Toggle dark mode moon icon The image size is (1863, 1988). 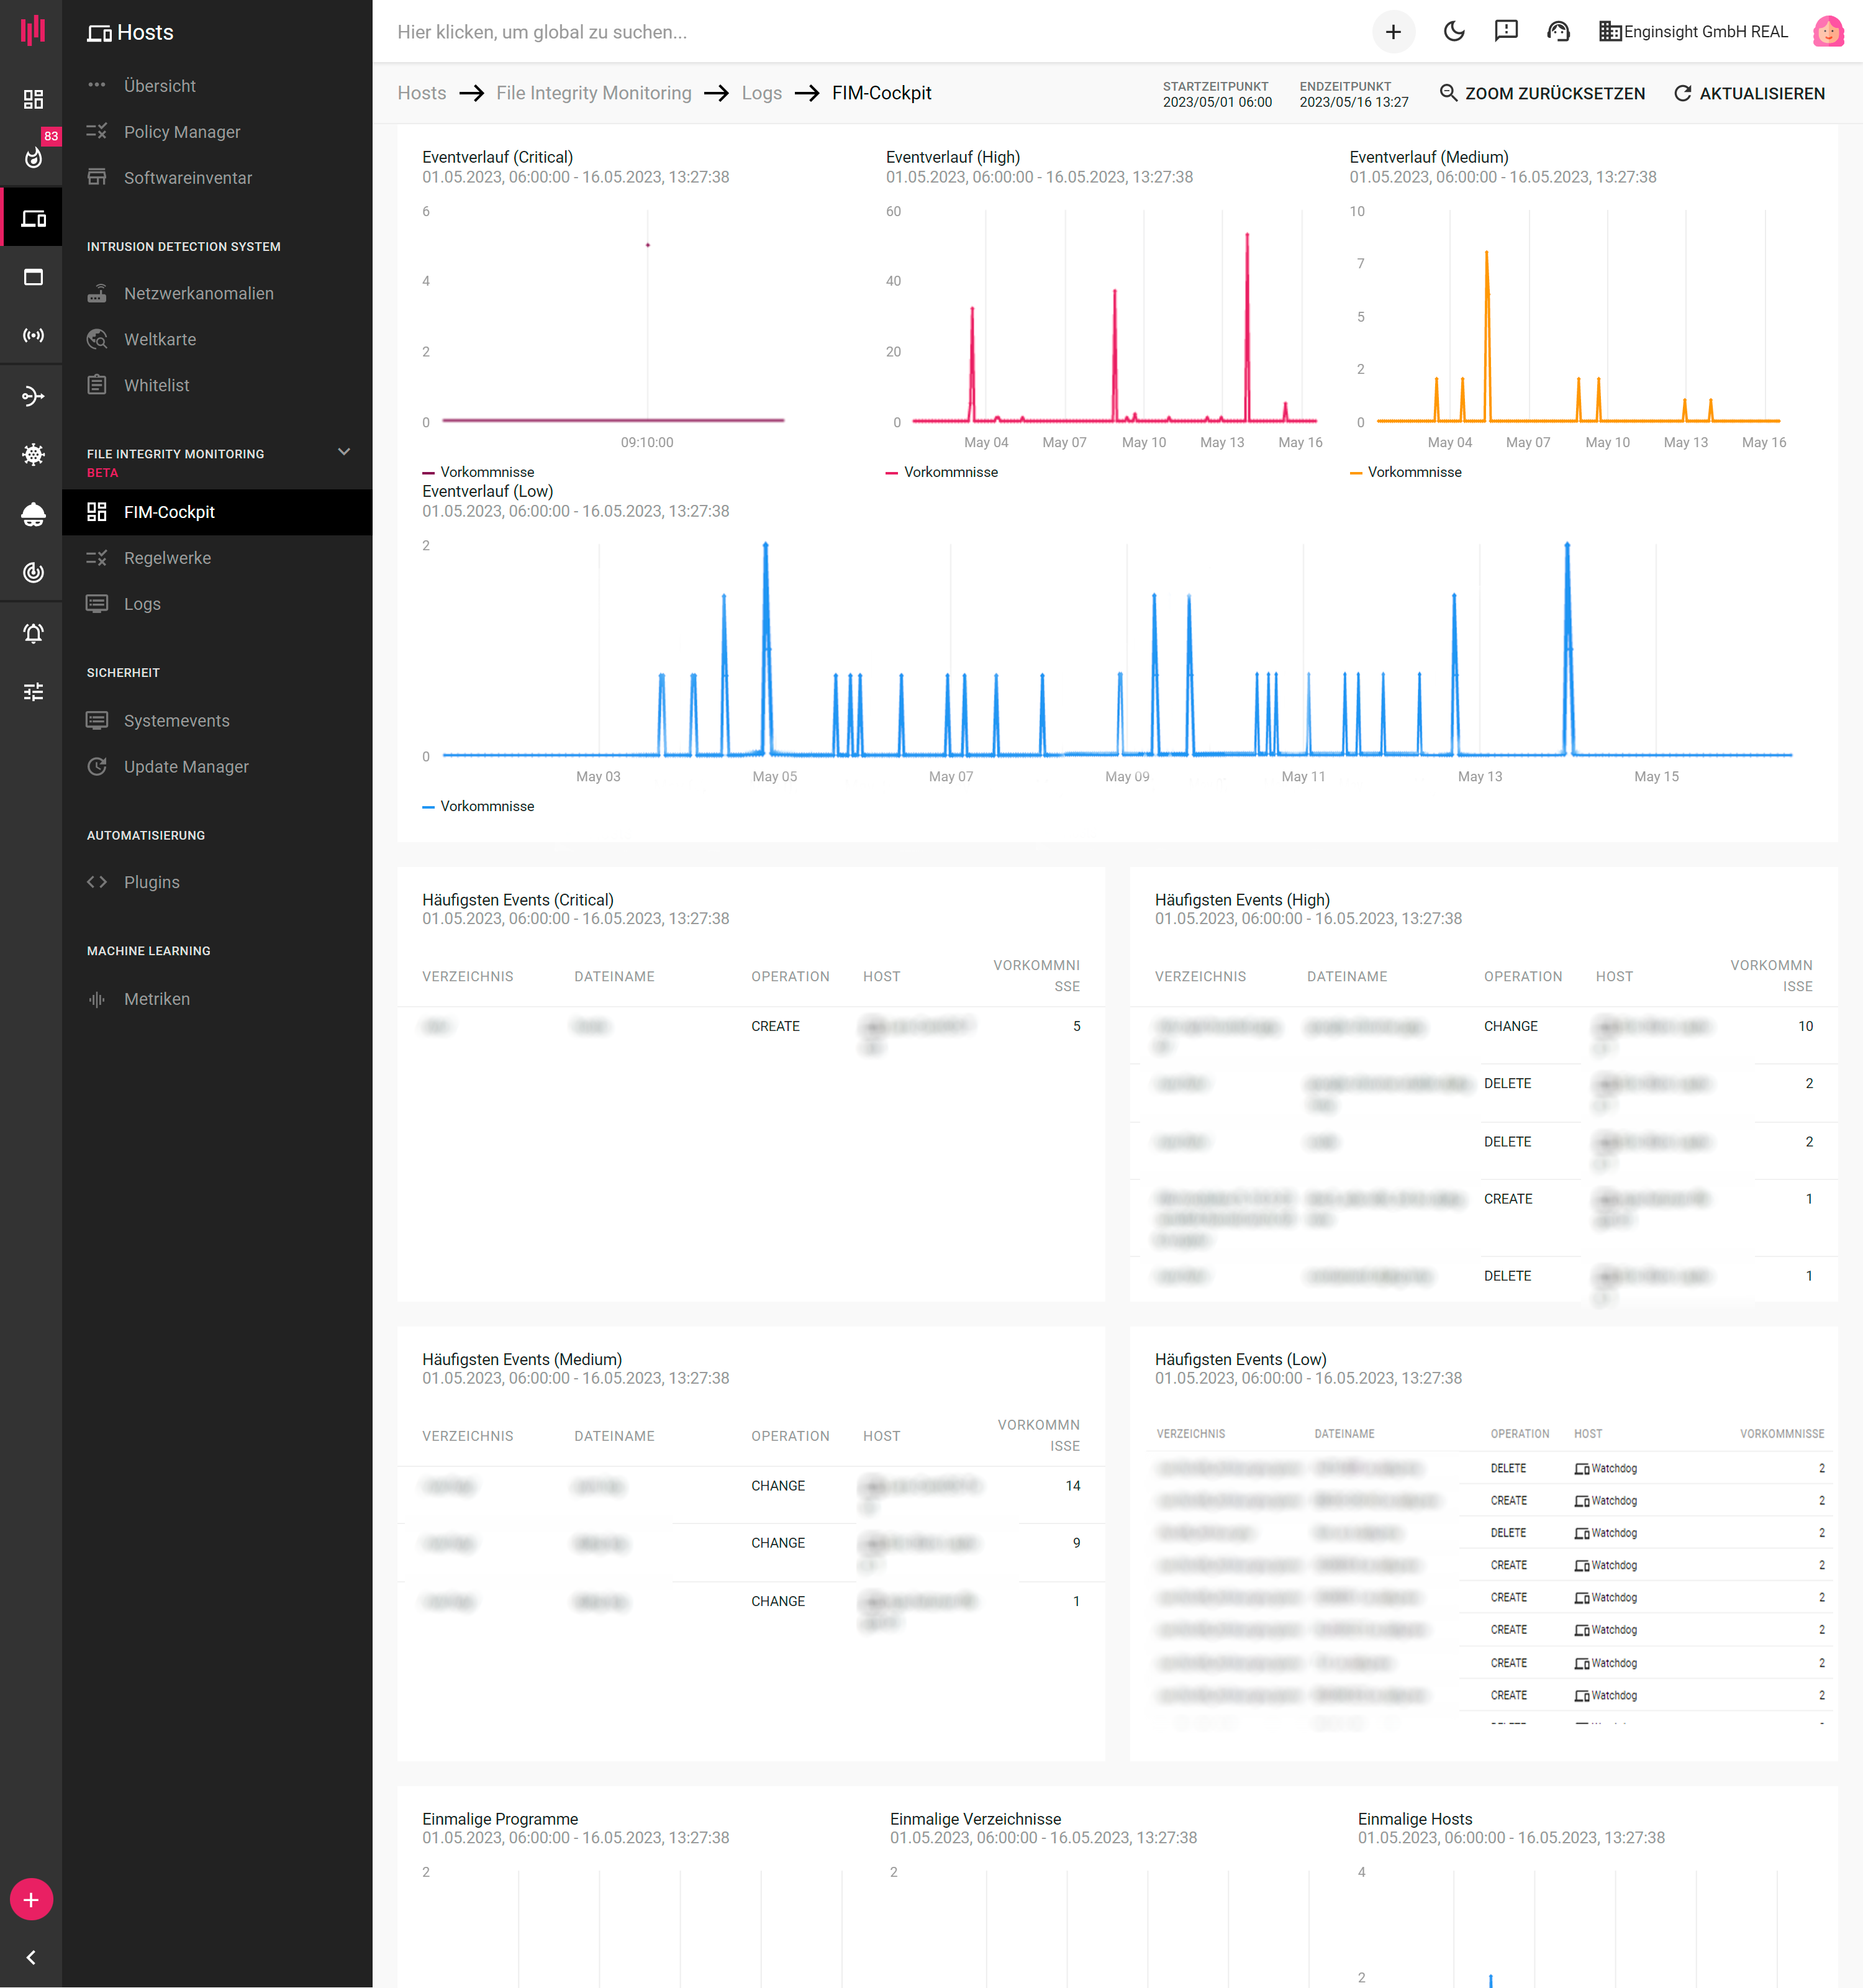[x=1454, y=32]
